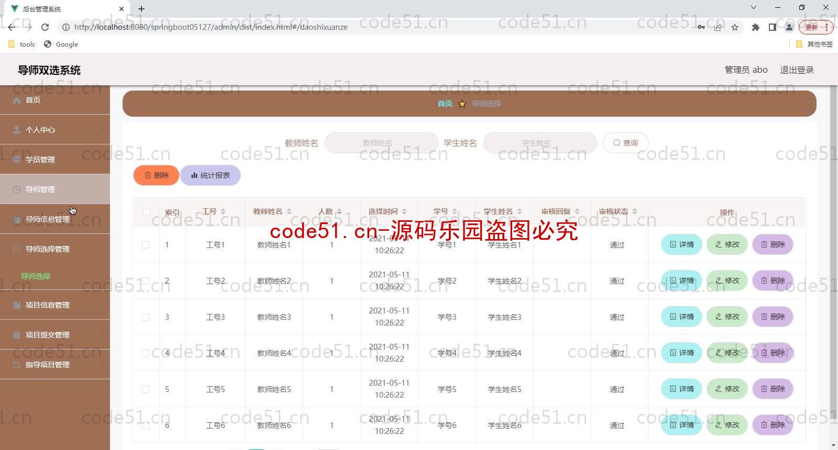This screenshot has height=450, width=838.
Task: Click the clock icon beside 导师管理
Action: pos(17,189)
